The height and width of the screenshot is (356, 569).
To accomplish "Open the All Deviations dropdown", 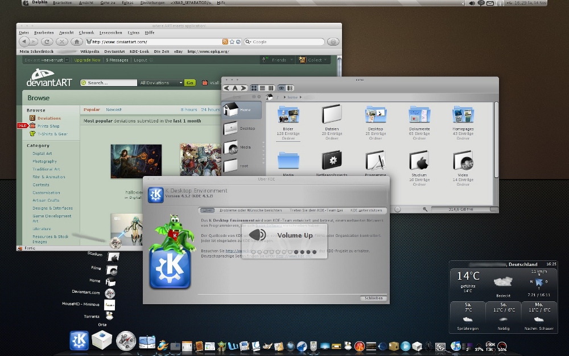I will click(x=161, y=83).
